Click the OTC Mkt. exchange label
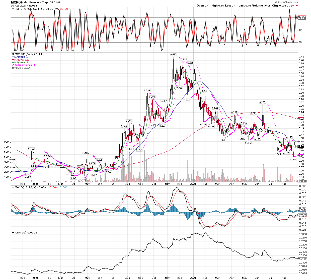The height and width of the screenshot is (280, 311). click(55, 3)
